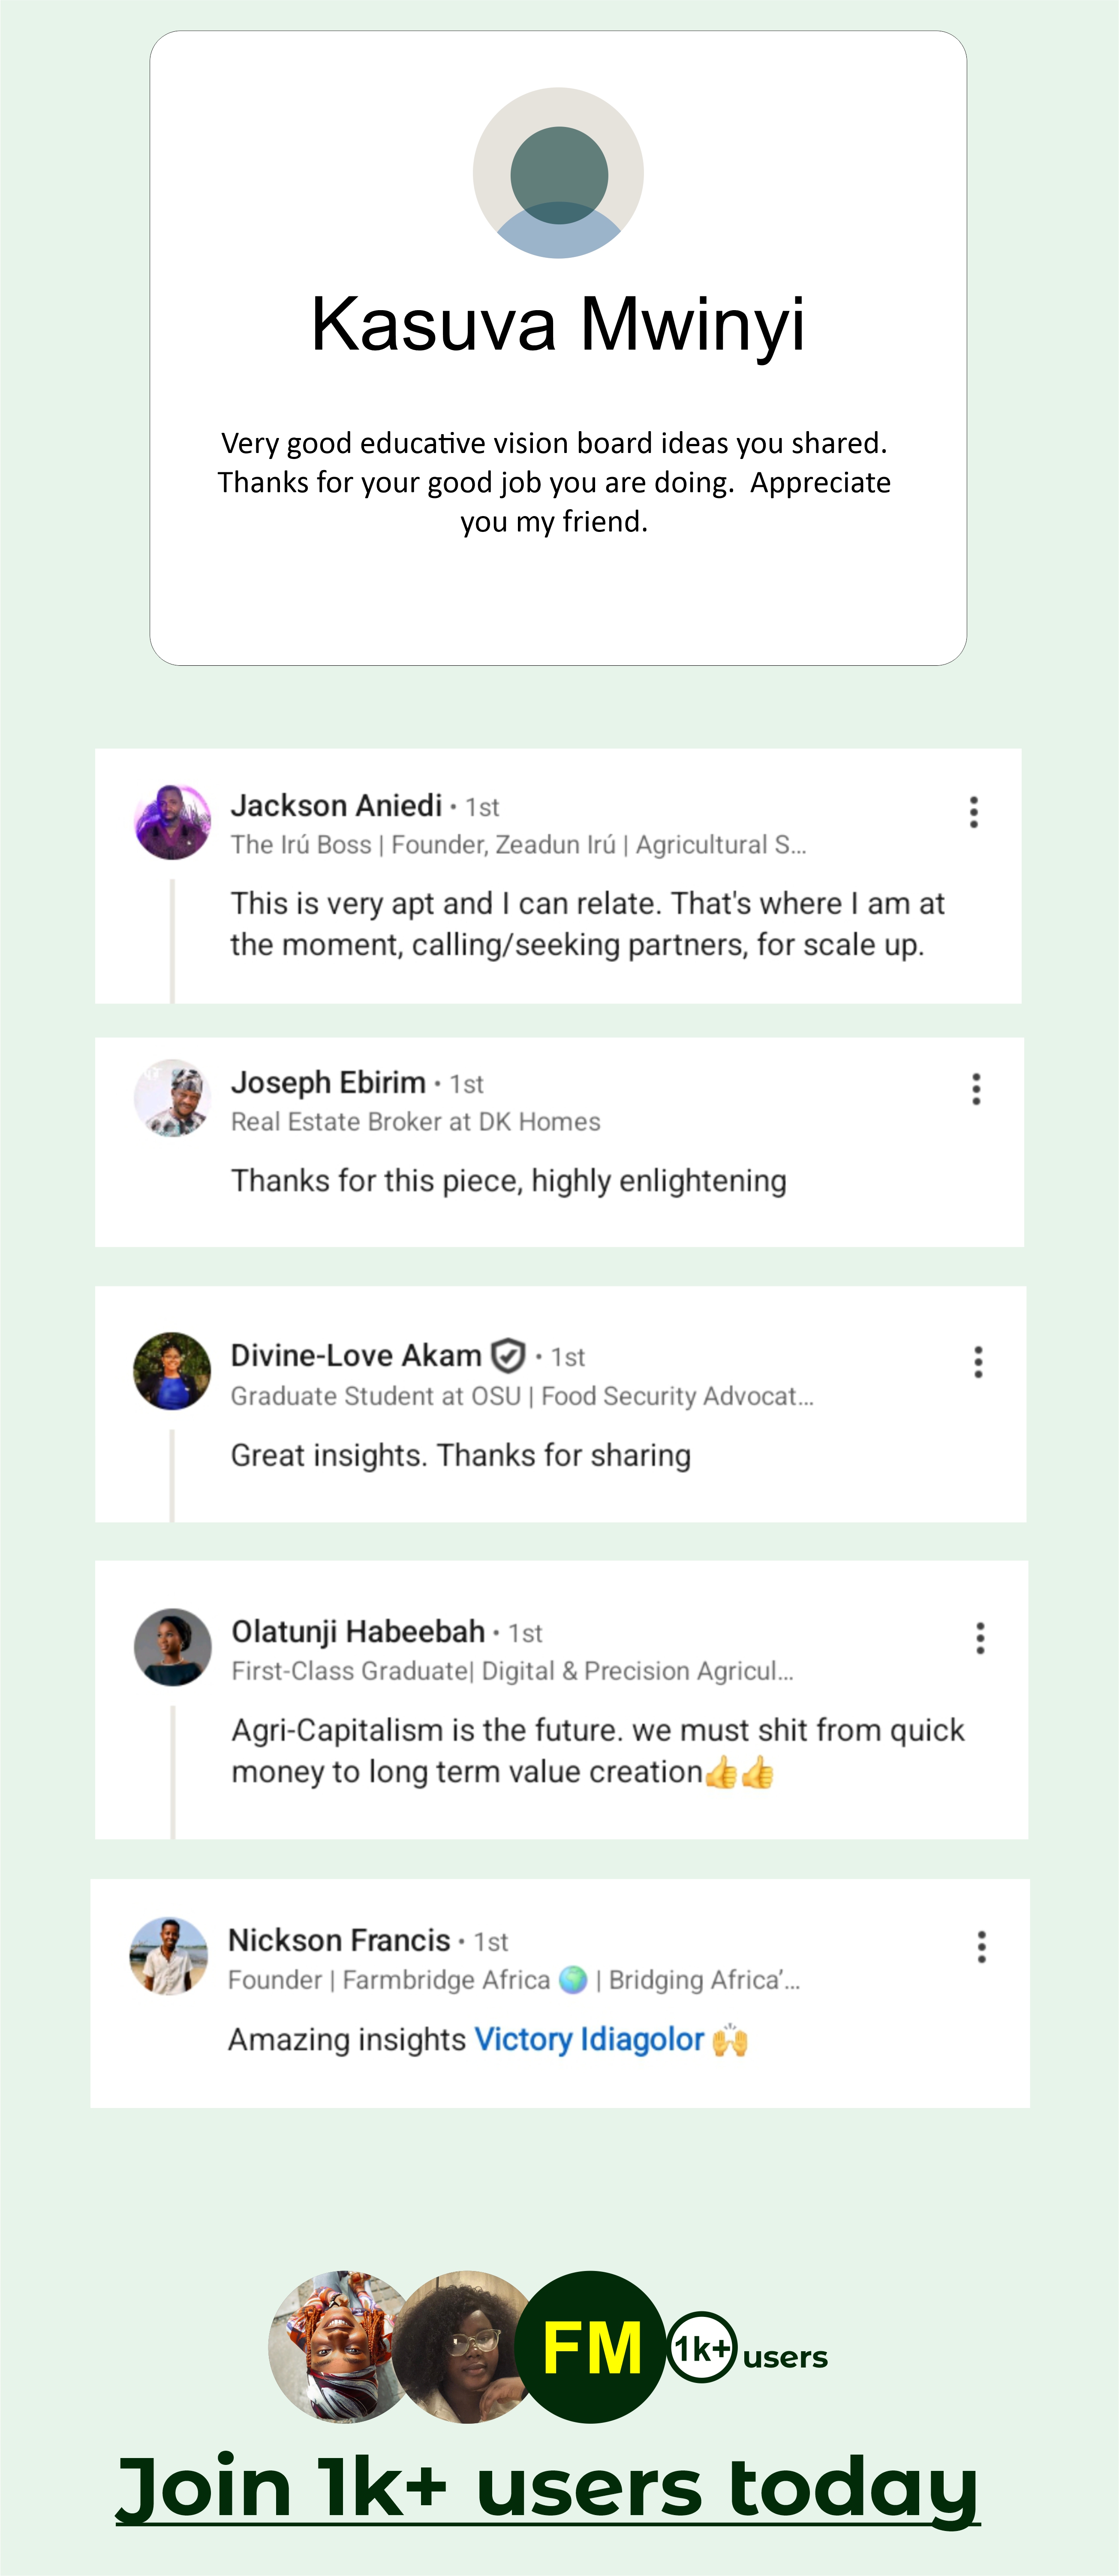
Task: Click the green FM logo circle
Action: (592, 2347)
